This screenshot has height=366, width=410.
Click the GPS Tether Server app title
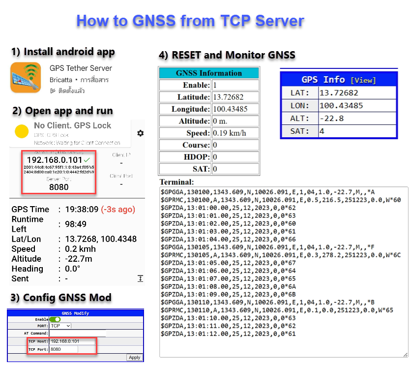coord(81,68)
